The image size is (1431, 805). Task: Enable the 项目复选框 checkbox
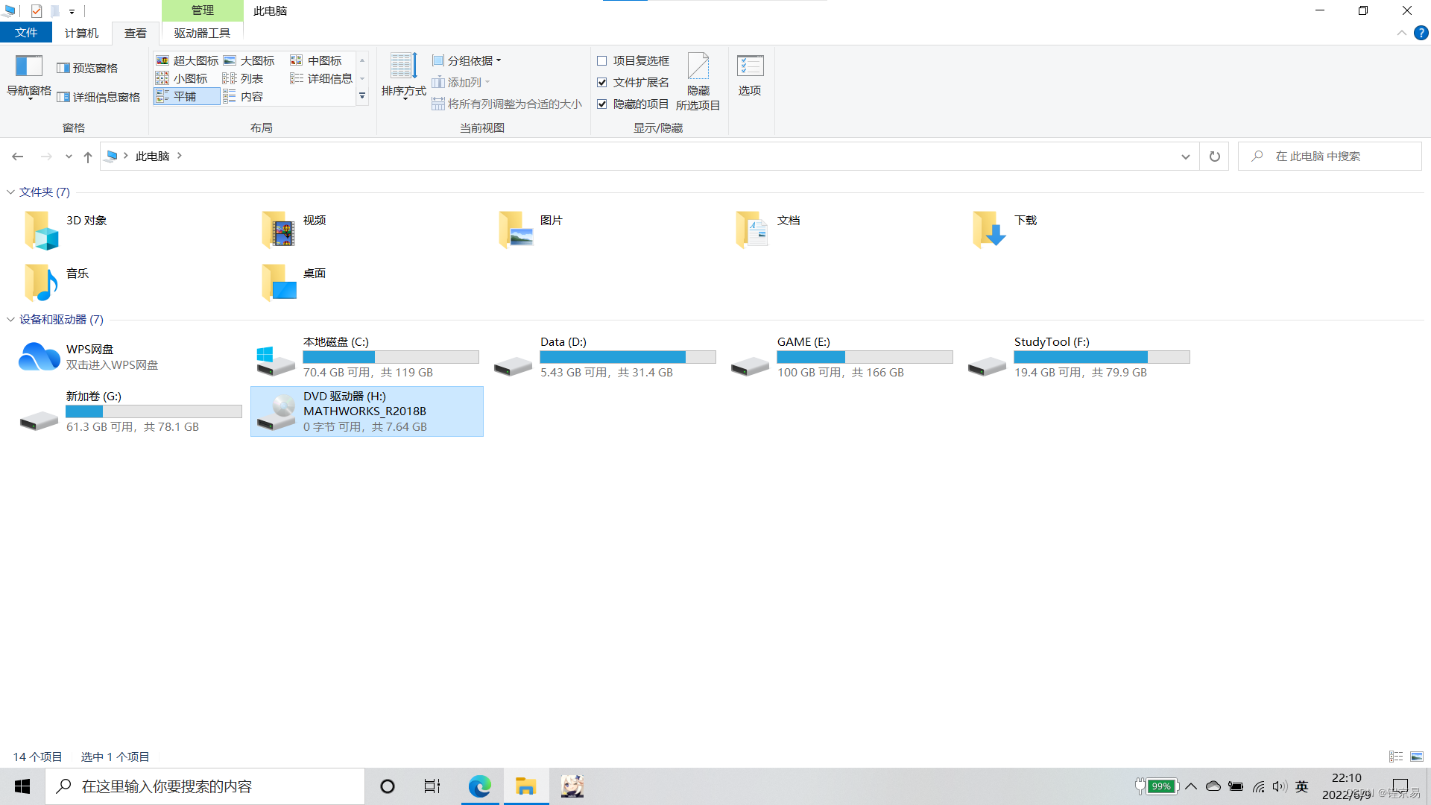tap(602, 60)
